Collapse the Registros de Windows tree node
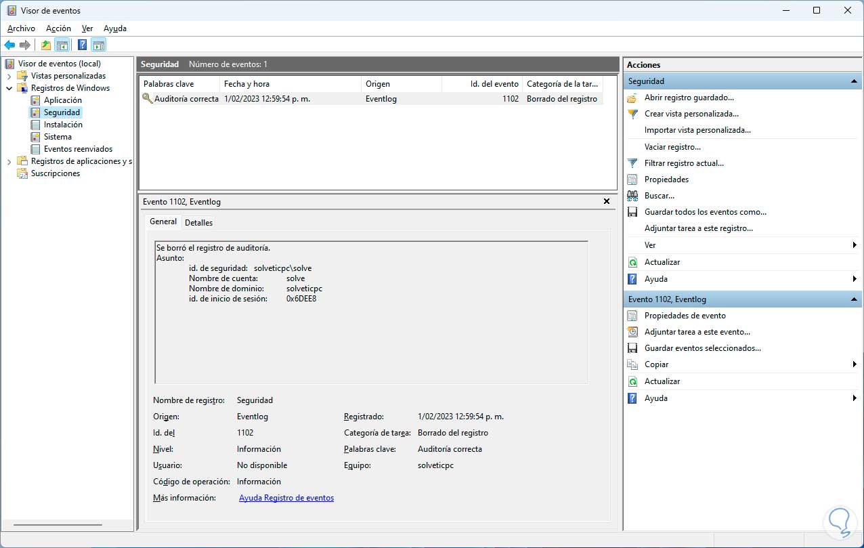Screen dimensions: 864x548 pos(9,88)
